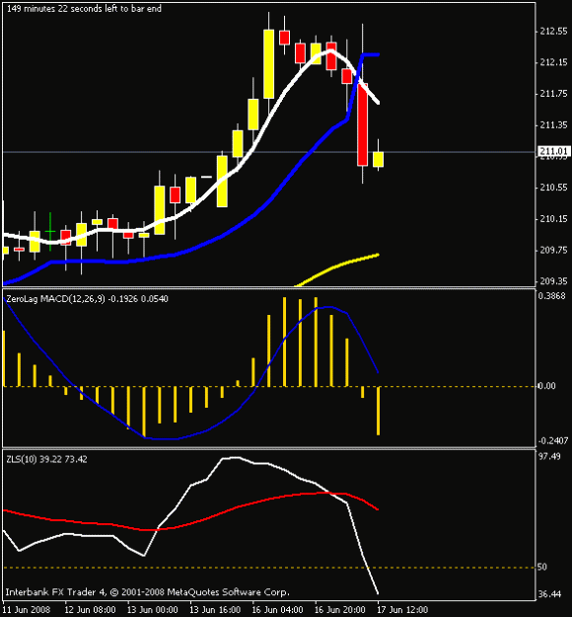Click the '12 Jun 08:00' time axis label
Image resolution: width=572 pixels, height=617 pixels.
point(90,610)
